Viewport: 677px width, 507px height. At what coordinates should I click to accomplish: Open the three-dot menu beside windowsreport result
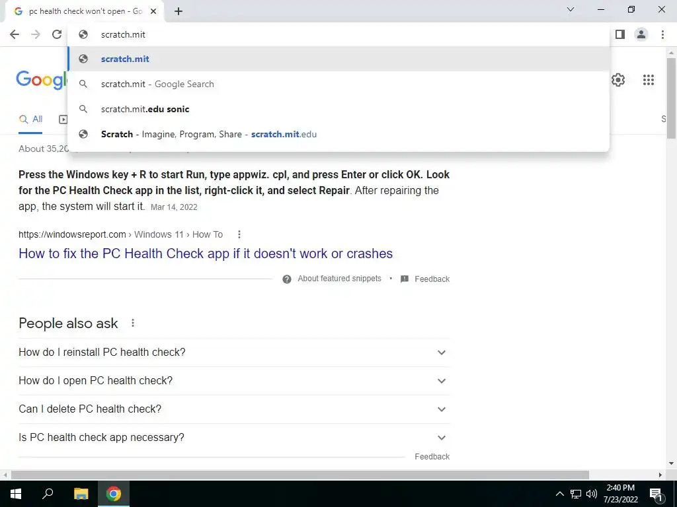[239, 234]
